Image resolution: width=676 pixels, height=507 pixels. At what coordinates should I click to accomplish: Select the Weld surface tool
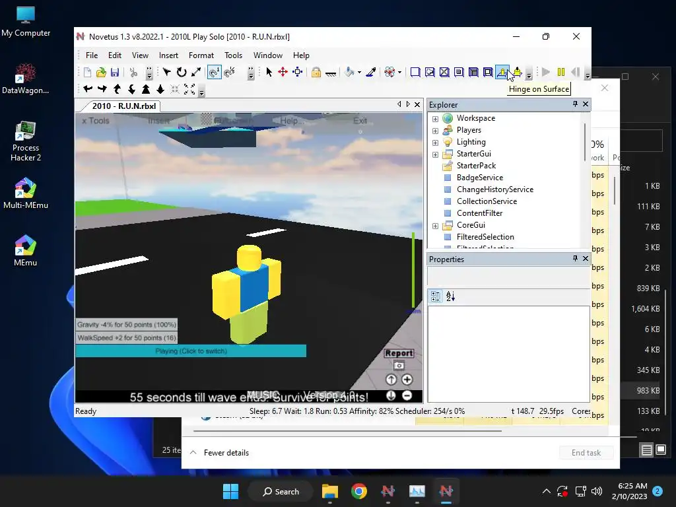point(444,72)
